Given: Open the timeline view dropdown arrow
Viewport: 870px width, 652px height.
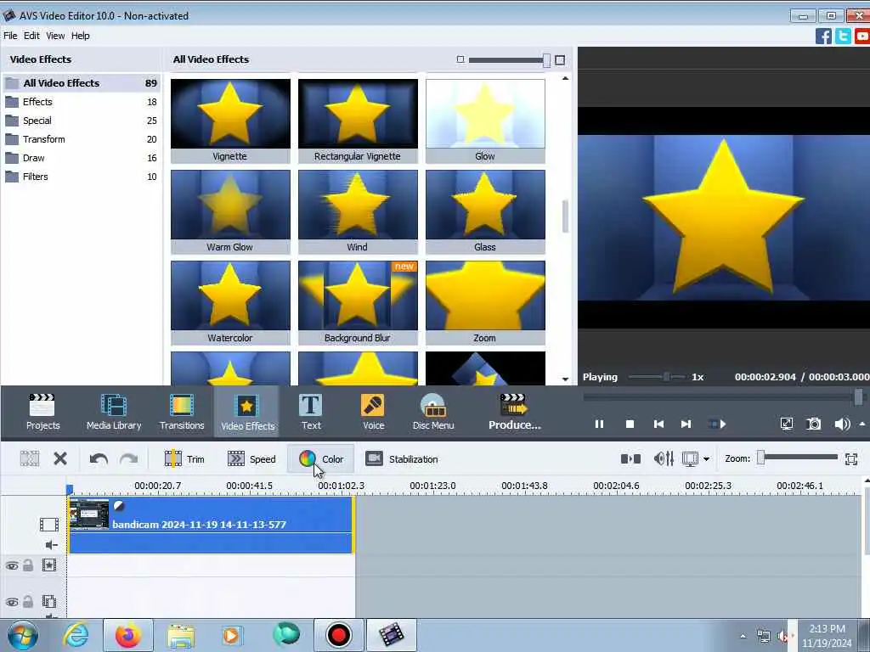Looking at the screenshot, I should coord(706,459).
